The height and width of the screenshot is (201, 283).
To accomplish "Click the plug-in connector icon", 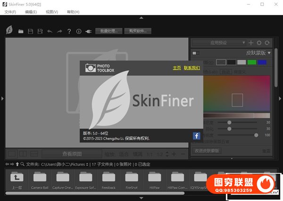I will pyautogui.click(x=88, y=32).
